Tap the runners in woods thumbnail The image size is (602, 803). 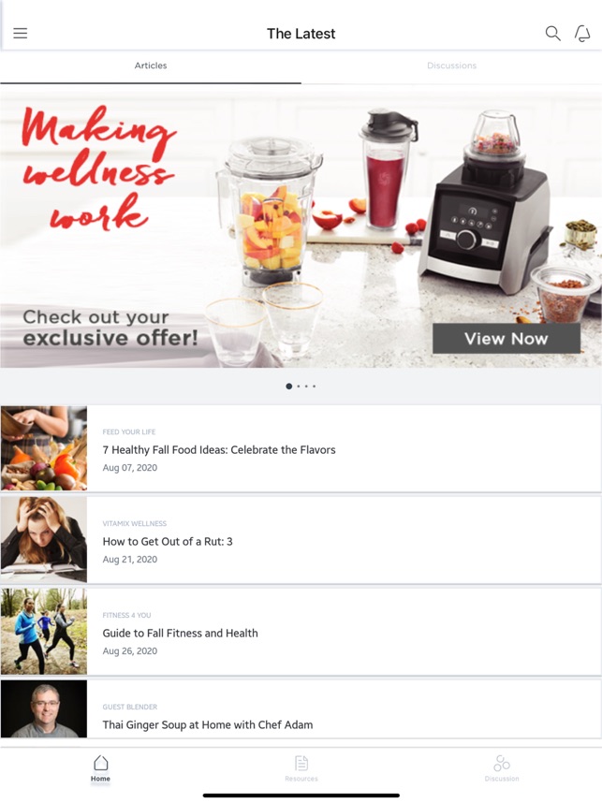[x=44, y=632]
